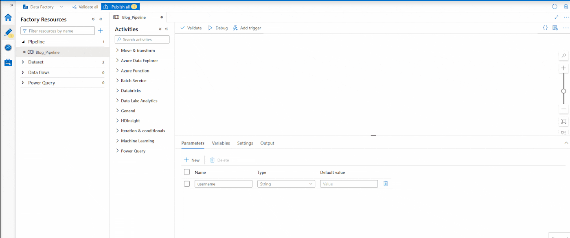Image resolution: width=570 pixels, height=238 pixels.
Task: Switch to the Variables tab
Action: (221, 143)
